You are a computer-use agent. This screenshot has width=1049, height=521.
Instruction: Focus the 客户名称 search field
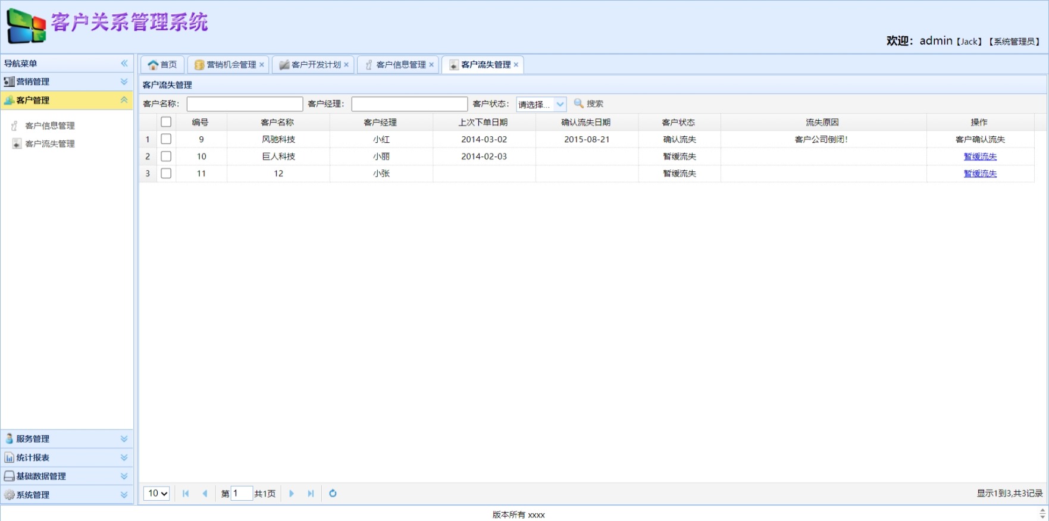(x=245, y=104)
